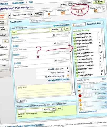Viewport: 107px width, 127px height.
Task: Go to the next day arrow
Action: click(32, 14)
